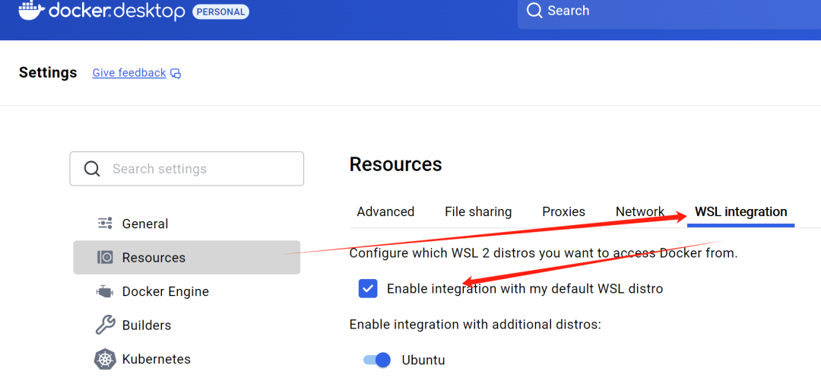Screen dimensions: 821x381
Task: Click the Builders wrench icon
Action: 105,325
